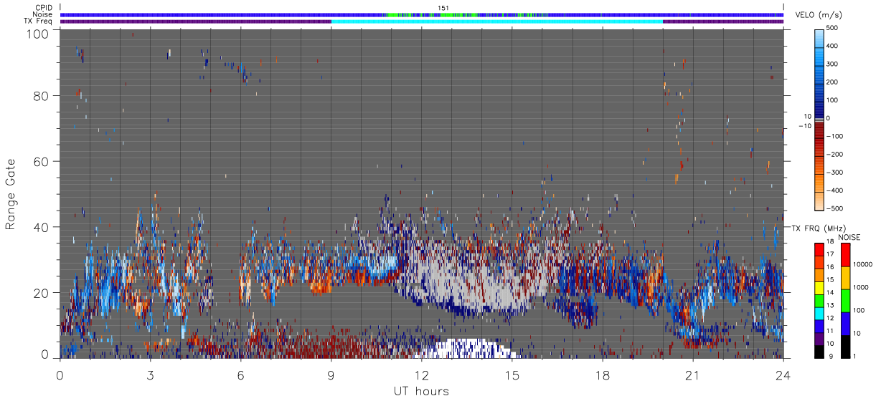Click noise legend label "1"
Viewport: 881px width, 406px height.
(x=856, y=356)
